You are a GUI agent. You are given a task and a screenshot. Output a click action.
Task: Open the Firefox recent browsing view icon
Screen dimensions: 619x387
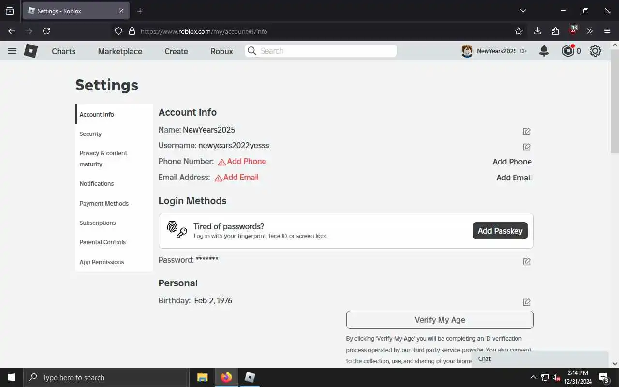click(x=10, y=11)
